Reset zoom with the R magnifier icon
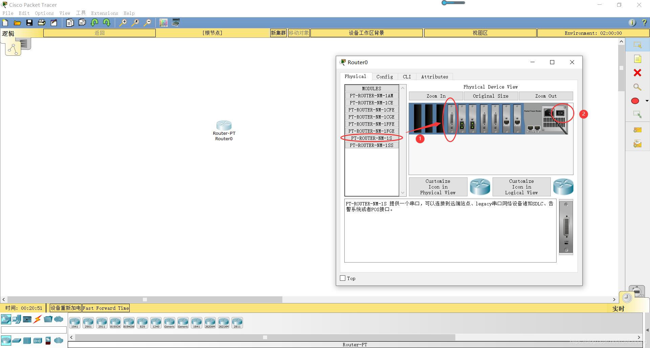This screenshot has width=650, height=348. click(135, 23)
